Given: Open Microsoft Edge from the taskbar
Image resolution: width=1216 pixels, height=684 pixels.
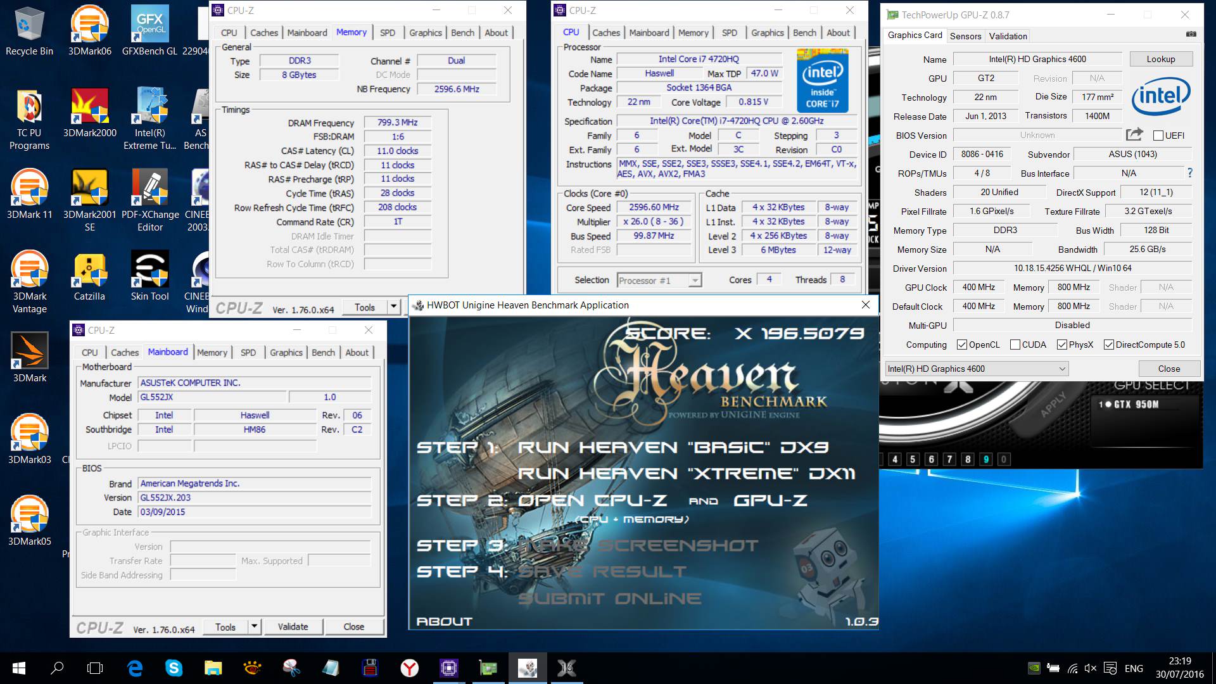Looking at the screenshot, I should pos(135,668).
